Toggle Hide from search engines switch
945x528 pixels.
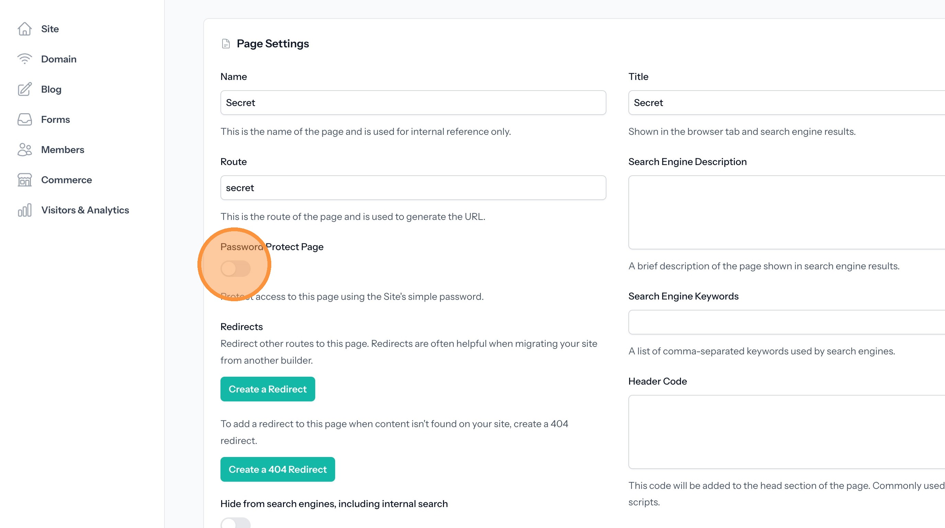236,523
